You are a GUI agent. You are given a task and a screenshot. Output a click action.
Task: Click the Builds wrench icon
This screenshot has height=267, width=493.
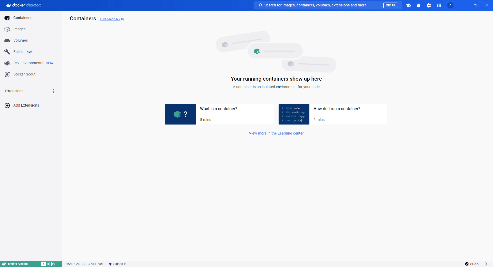pyautogui.click(x=7, y=52)
